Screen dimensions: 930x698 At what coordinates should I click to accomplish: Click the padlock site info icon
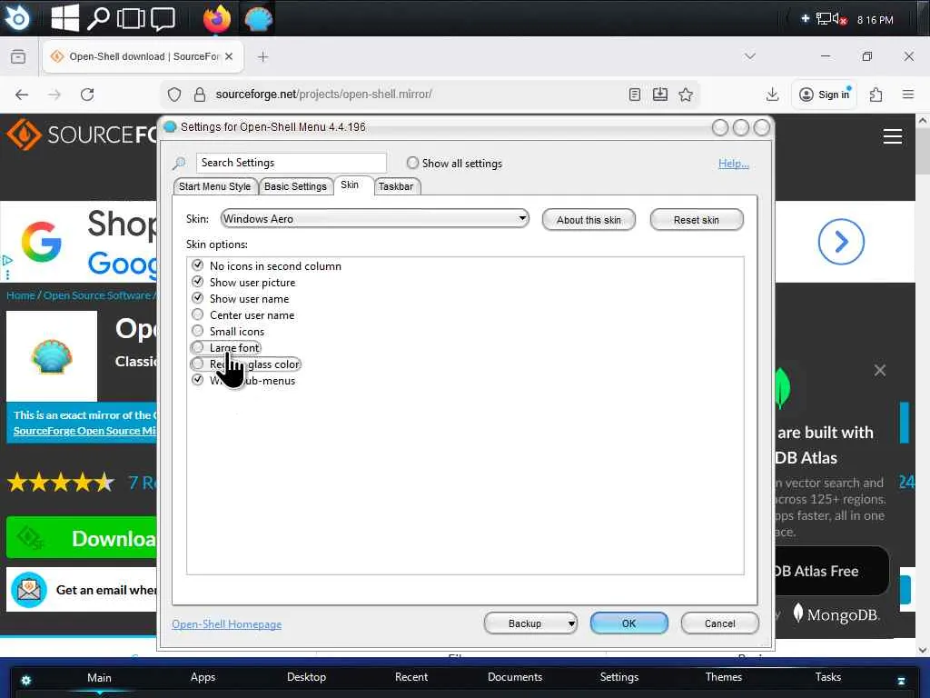200,95
